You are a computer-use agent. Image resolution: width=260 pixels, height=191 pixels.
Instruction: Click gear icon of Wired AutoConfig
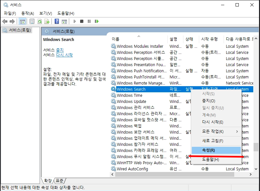click(x=113, y=169)
